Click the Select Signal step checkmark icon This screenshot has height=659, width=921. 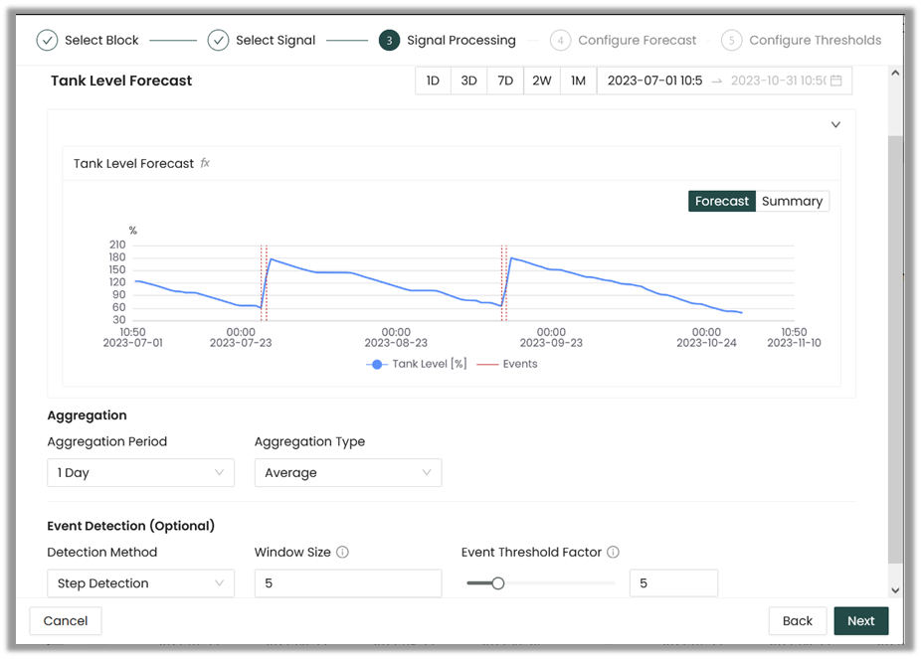coord(218,41)
